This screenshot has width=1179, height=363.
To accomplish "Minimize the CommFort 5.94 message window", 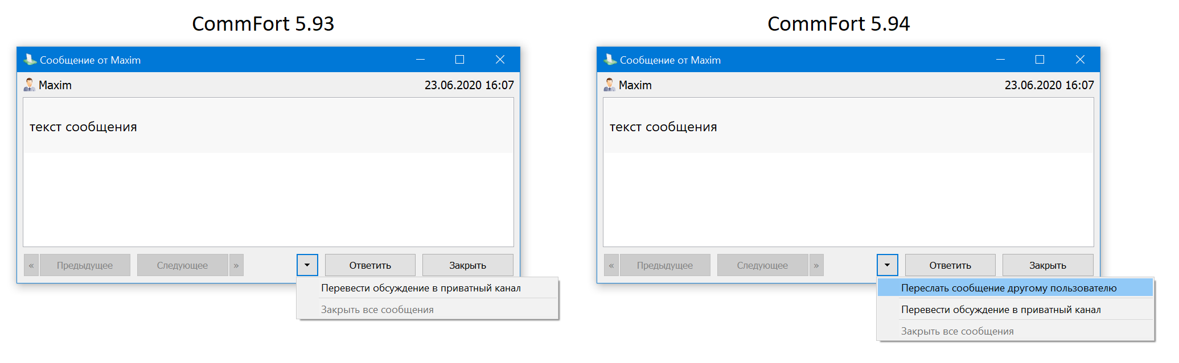I will tap(1001, 60).
